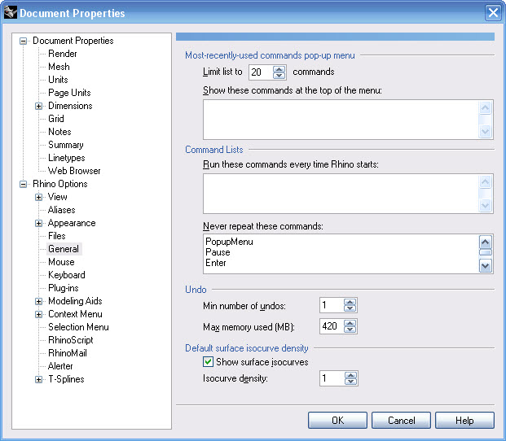Select Keyboard in the options tree
The image size is (506, 441).
66,275
